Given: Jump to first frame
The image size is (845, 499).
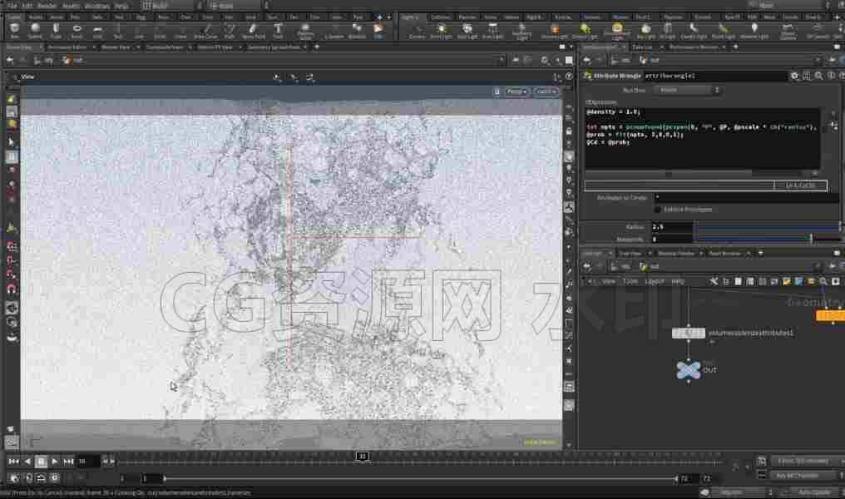Looking at the screenshot, I should (x=13, y=462).
